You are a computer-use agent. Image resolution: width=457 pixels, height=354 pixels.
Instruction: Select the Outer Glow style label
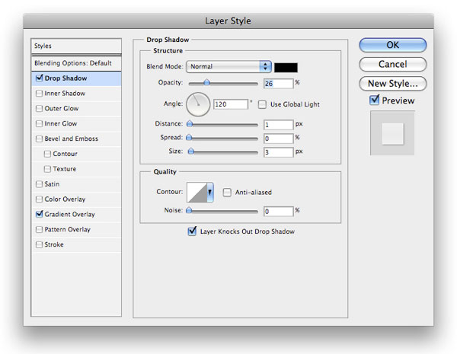(x=62, y=108)
